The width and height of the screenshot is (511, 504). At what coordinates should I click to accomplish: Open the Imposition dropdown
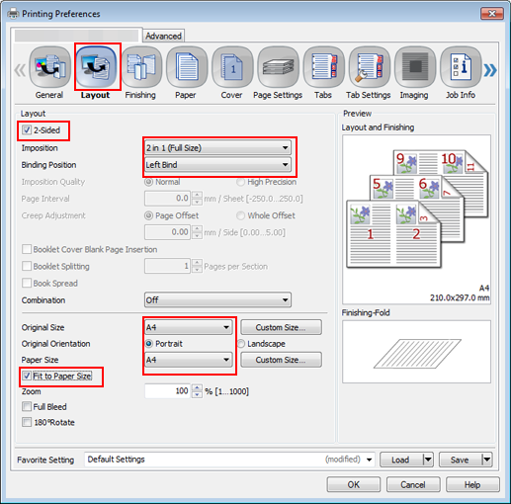(x=217, y=148)
